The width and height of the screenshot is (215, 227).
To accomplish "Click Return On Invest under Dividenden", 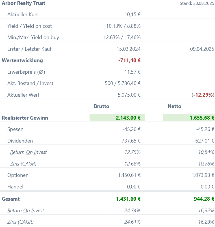I will coord(29,152).
